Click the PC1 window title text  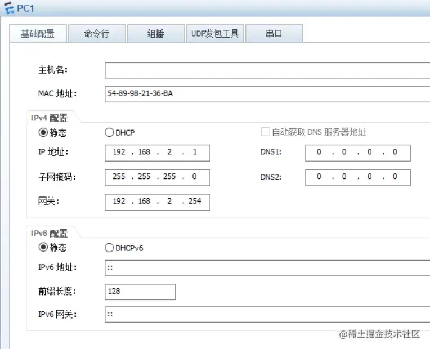25,8
